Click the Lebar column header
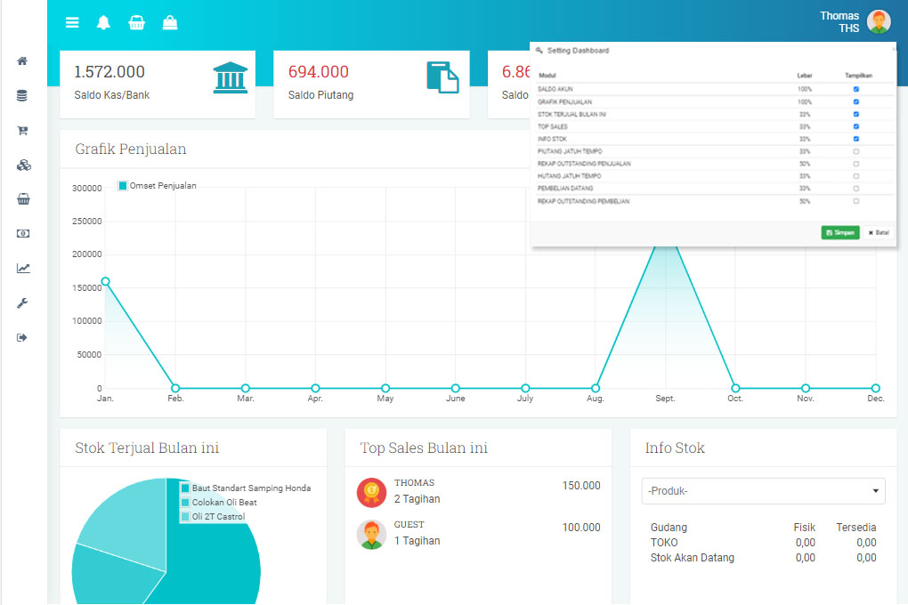Screen dimensions: 908x605 pos(805,76)
